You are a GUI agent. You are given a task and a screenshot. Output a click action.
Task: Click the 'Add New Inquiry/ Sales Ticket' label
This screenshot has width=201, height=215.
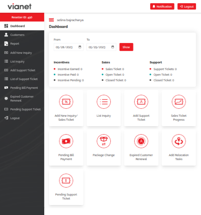[x=66, y=117]
